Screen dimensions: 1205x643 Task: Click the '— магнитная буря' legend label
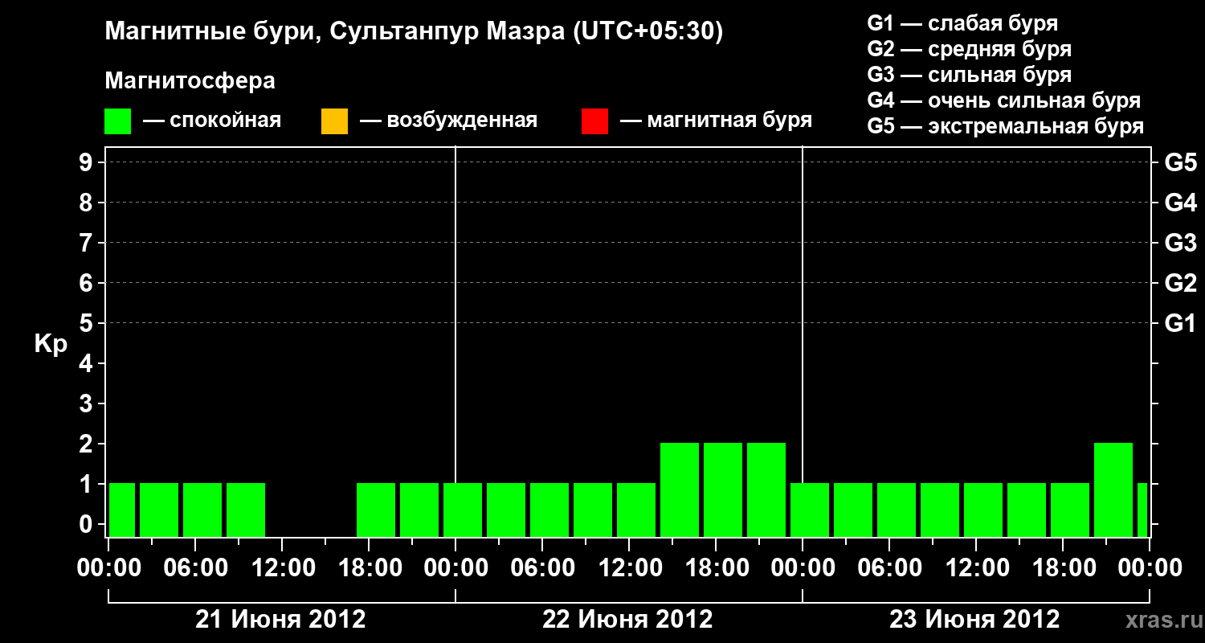point(716,121)
